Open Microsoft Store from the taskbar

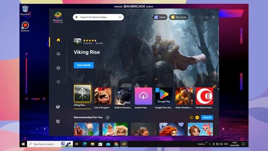100,144
